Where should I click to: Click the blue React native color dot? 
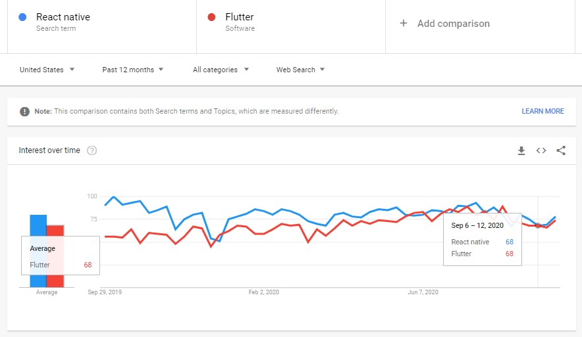pyautogui.click(x=22, y=17)
